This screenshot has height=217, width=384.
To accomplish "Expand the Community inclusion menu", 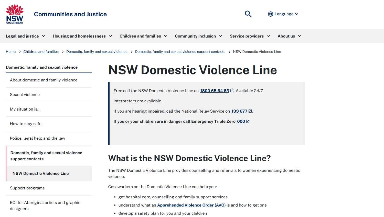I will 198,36.
